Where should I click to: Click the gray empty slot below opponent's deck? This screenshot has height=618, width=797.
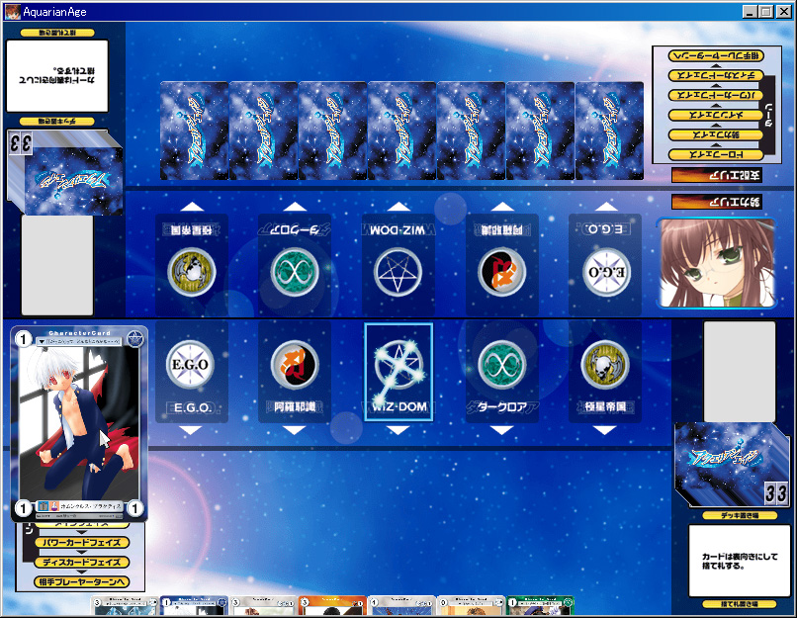(x=57, y=265)
